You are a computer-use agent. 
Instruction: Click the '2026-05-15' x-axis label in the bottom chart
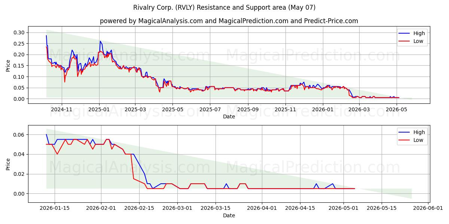tap(382, 208)
